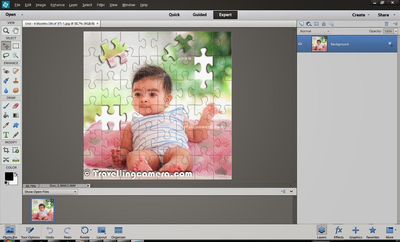
Task: Switch to Guided edit mode
Action: (x=200, y=15)
